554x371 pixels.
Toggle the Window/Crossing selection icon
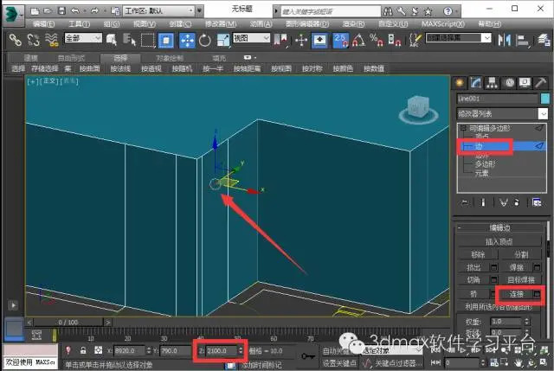coord(166,40)
